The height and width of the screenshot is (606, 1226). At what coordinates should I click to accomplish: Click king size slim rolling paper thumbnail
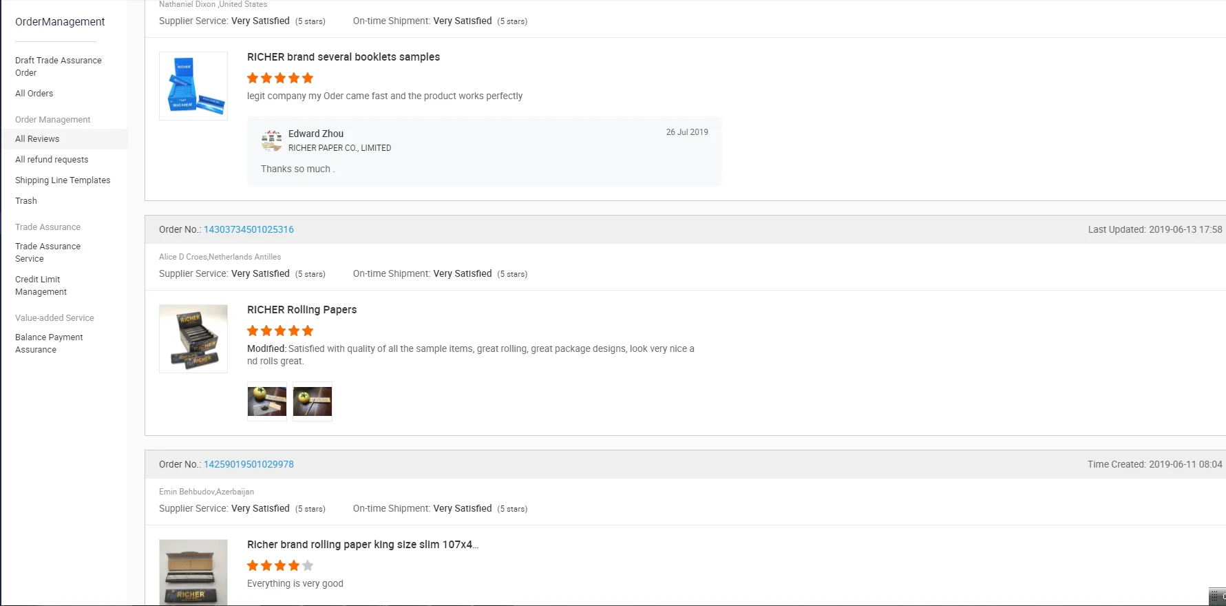[193, 572]
